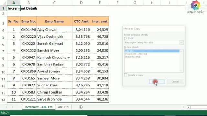Screen dimensions: 207x116
Task: Click the sheet tab bar splitter dots
Action: tap(183, 107)
